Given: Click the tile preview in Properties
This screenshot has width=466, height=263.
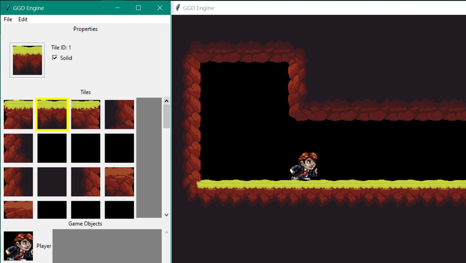Looking at the screenshot, I should point(27,60).
